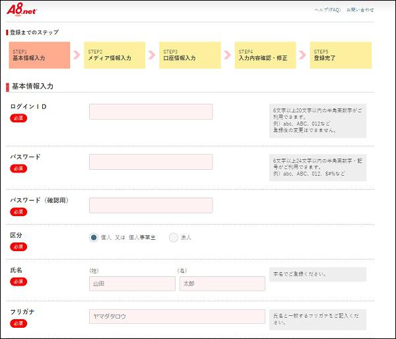Click the 氏名 field label
Screen dimensions: 396x339
click(x=16, y=270)
